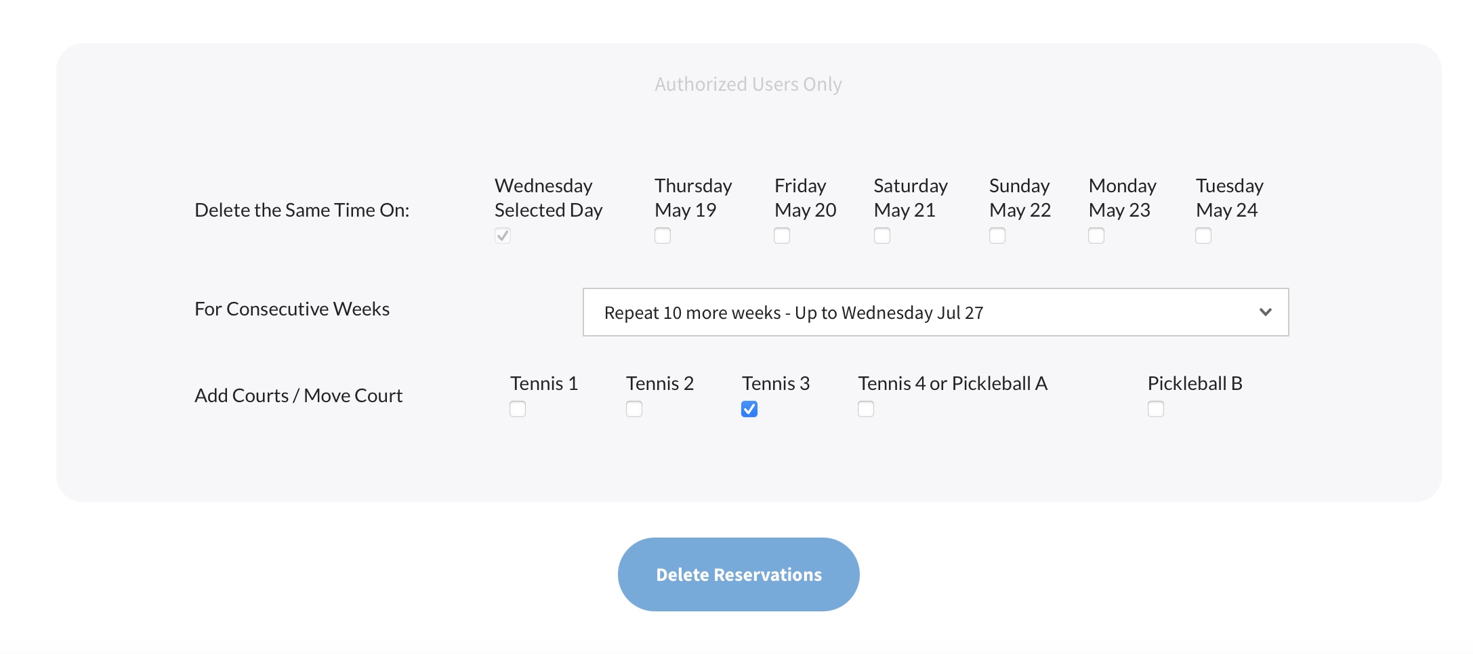This screenshot has width=1473, height=654.
Task: Click the Authorized Users Only heading
Action: click(x=748, y=84)
